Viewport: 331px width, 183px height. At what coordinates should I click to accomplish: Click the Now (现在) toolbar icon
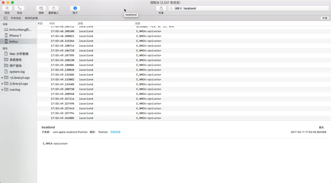coord(7,8)
